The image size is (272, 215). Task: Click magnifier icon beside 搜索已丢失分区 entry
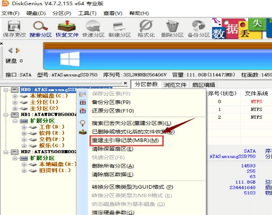point(82,123)
